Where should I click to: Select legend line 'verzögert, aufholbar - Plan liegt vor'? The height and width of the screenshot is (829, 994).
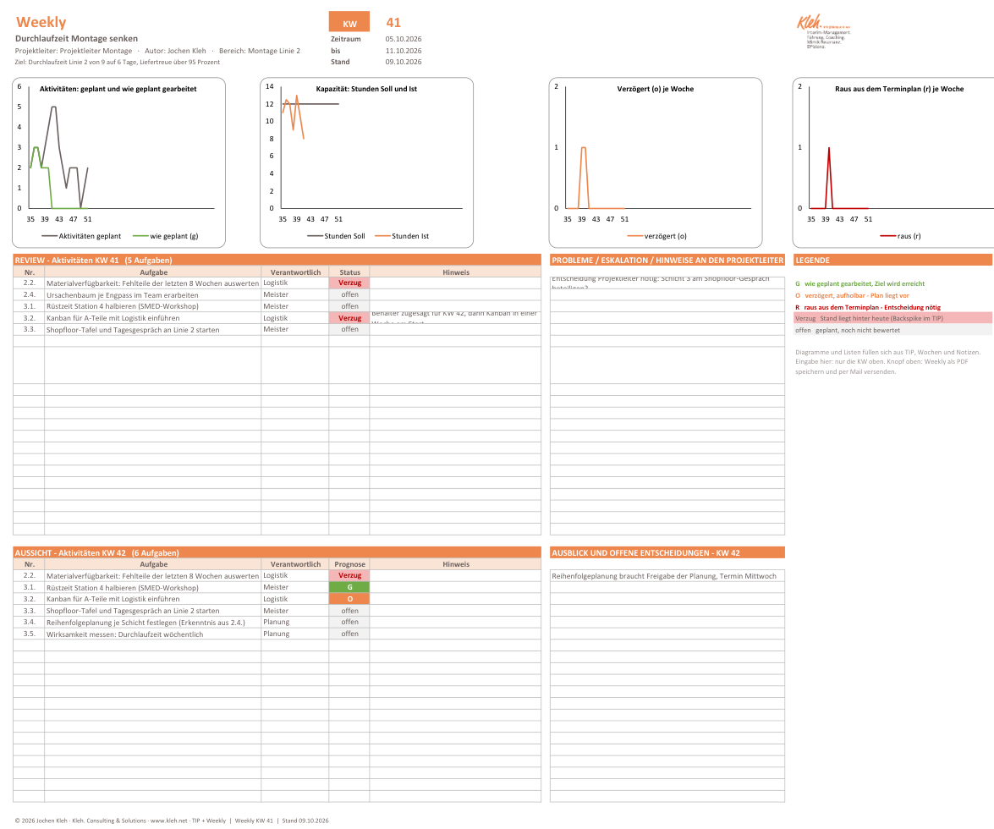click(852, 295)
